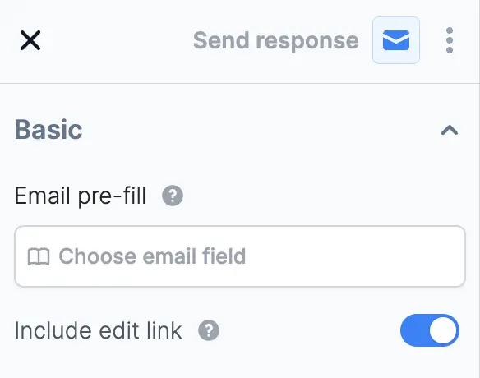
Task: Click the question mark after Email pre-fill
Action: [x=173, y=196]
